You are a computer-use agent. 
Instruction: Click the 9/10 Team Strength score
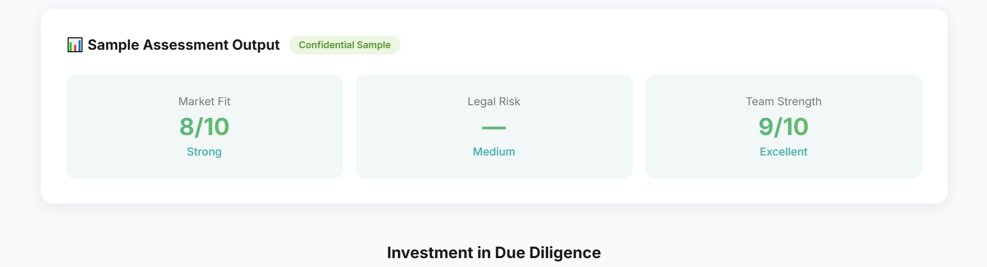783,127
